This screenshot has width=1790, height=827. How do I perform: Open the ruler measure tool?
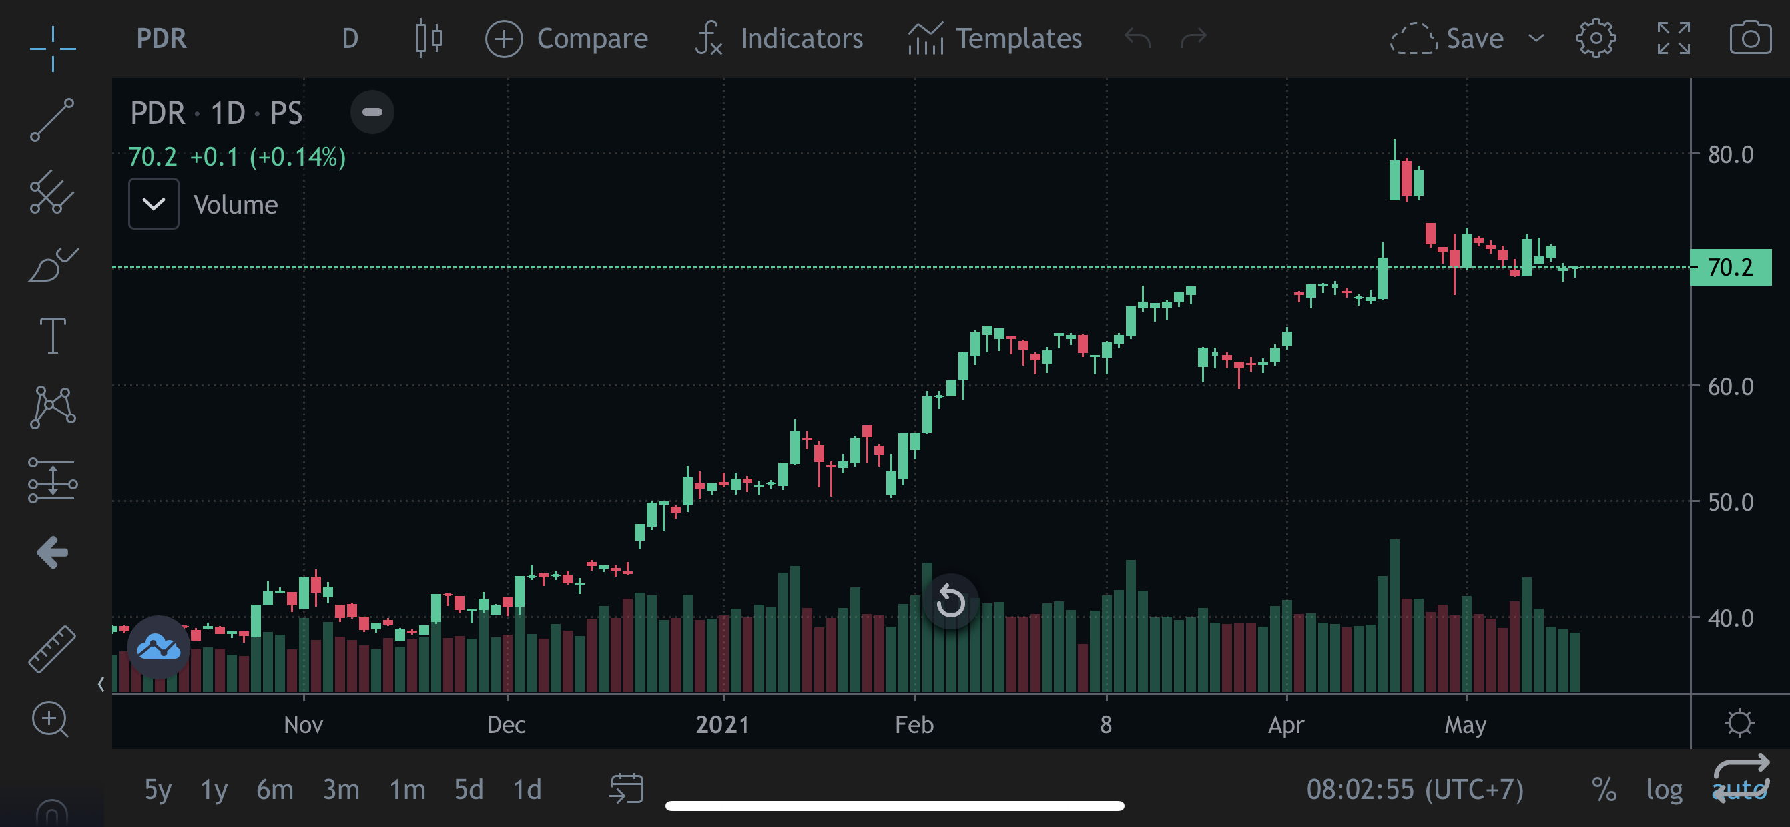pyautogui.click(x=51, y=649)
